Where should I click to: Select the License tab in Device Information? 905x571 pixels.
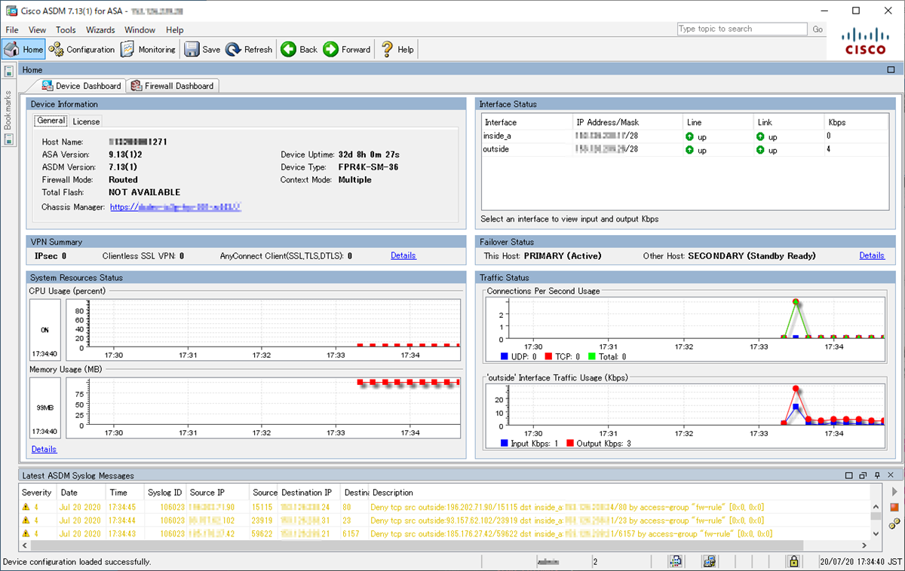click(86, 121)
